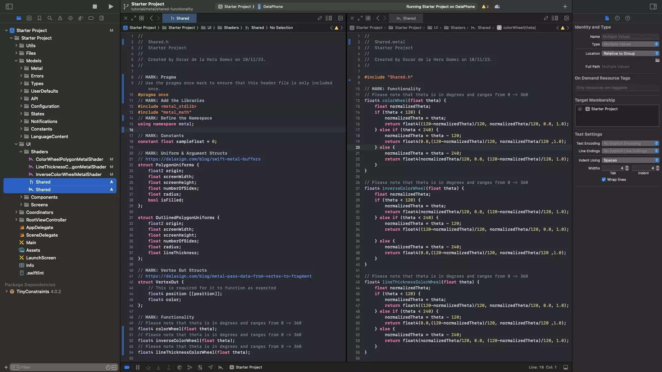
Task: Check the No Explicit Encoding line endings option
Action: tap(630, 151)
